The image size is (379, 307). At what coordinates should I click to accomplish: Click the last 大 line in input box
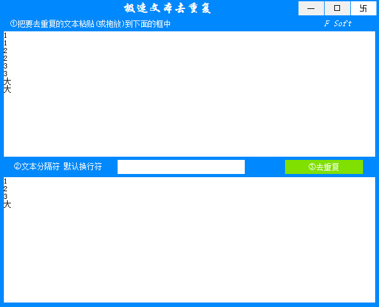click(x=7, y=89)
